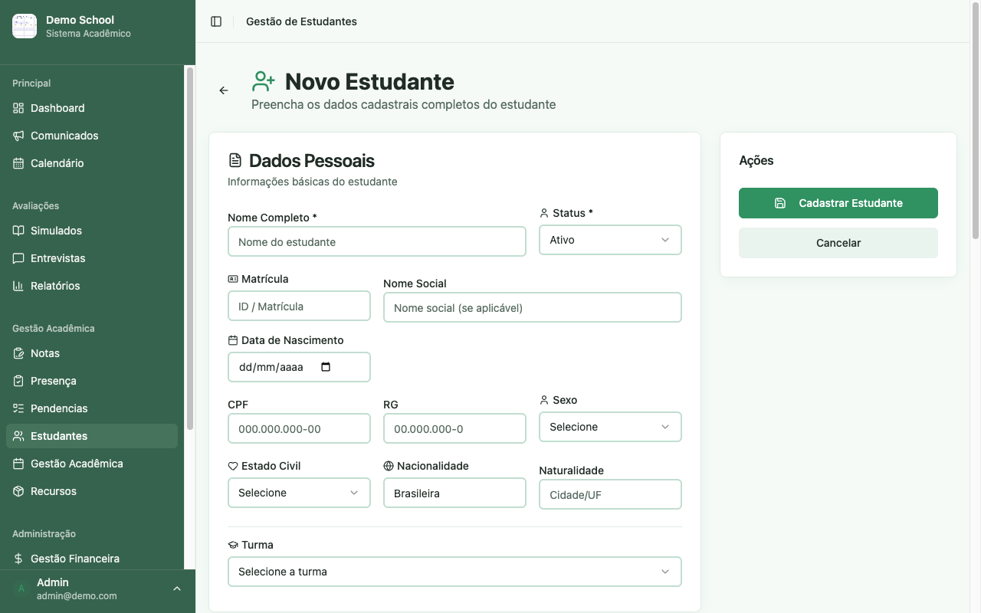Click the RG input field
Screen dimensions: 981x613
tap(454, 428)
